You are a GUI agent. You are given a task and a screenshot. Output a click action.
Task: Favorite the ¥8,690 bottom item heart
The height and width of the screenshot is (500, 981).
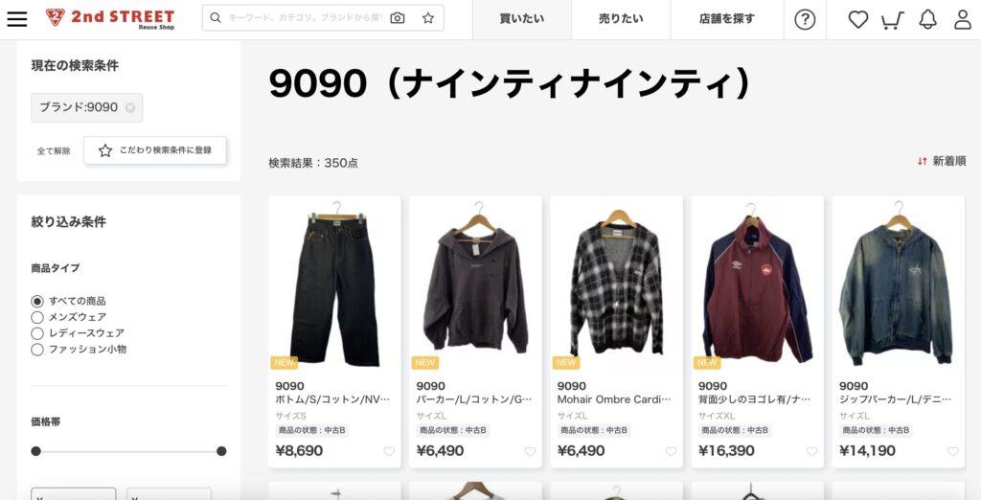(x=389, y=451)
